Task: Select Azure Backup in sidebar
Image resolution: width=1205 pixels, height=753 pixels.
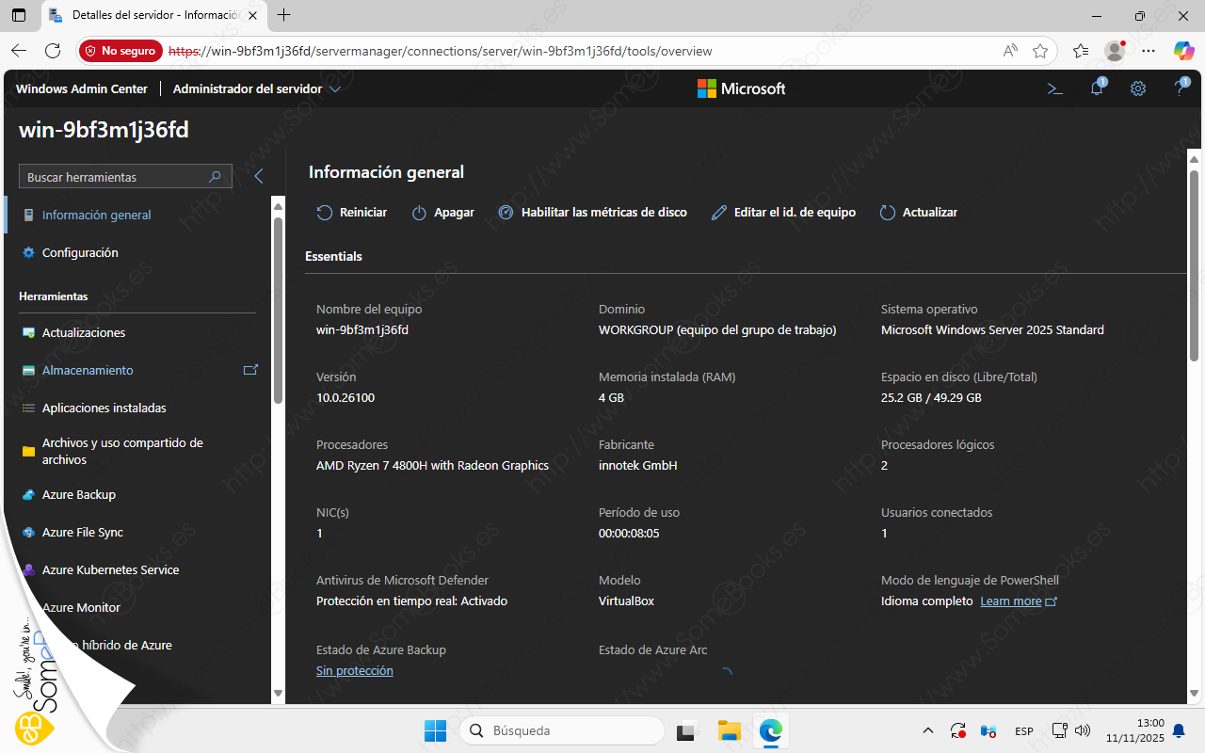Action: pos(79,495)
